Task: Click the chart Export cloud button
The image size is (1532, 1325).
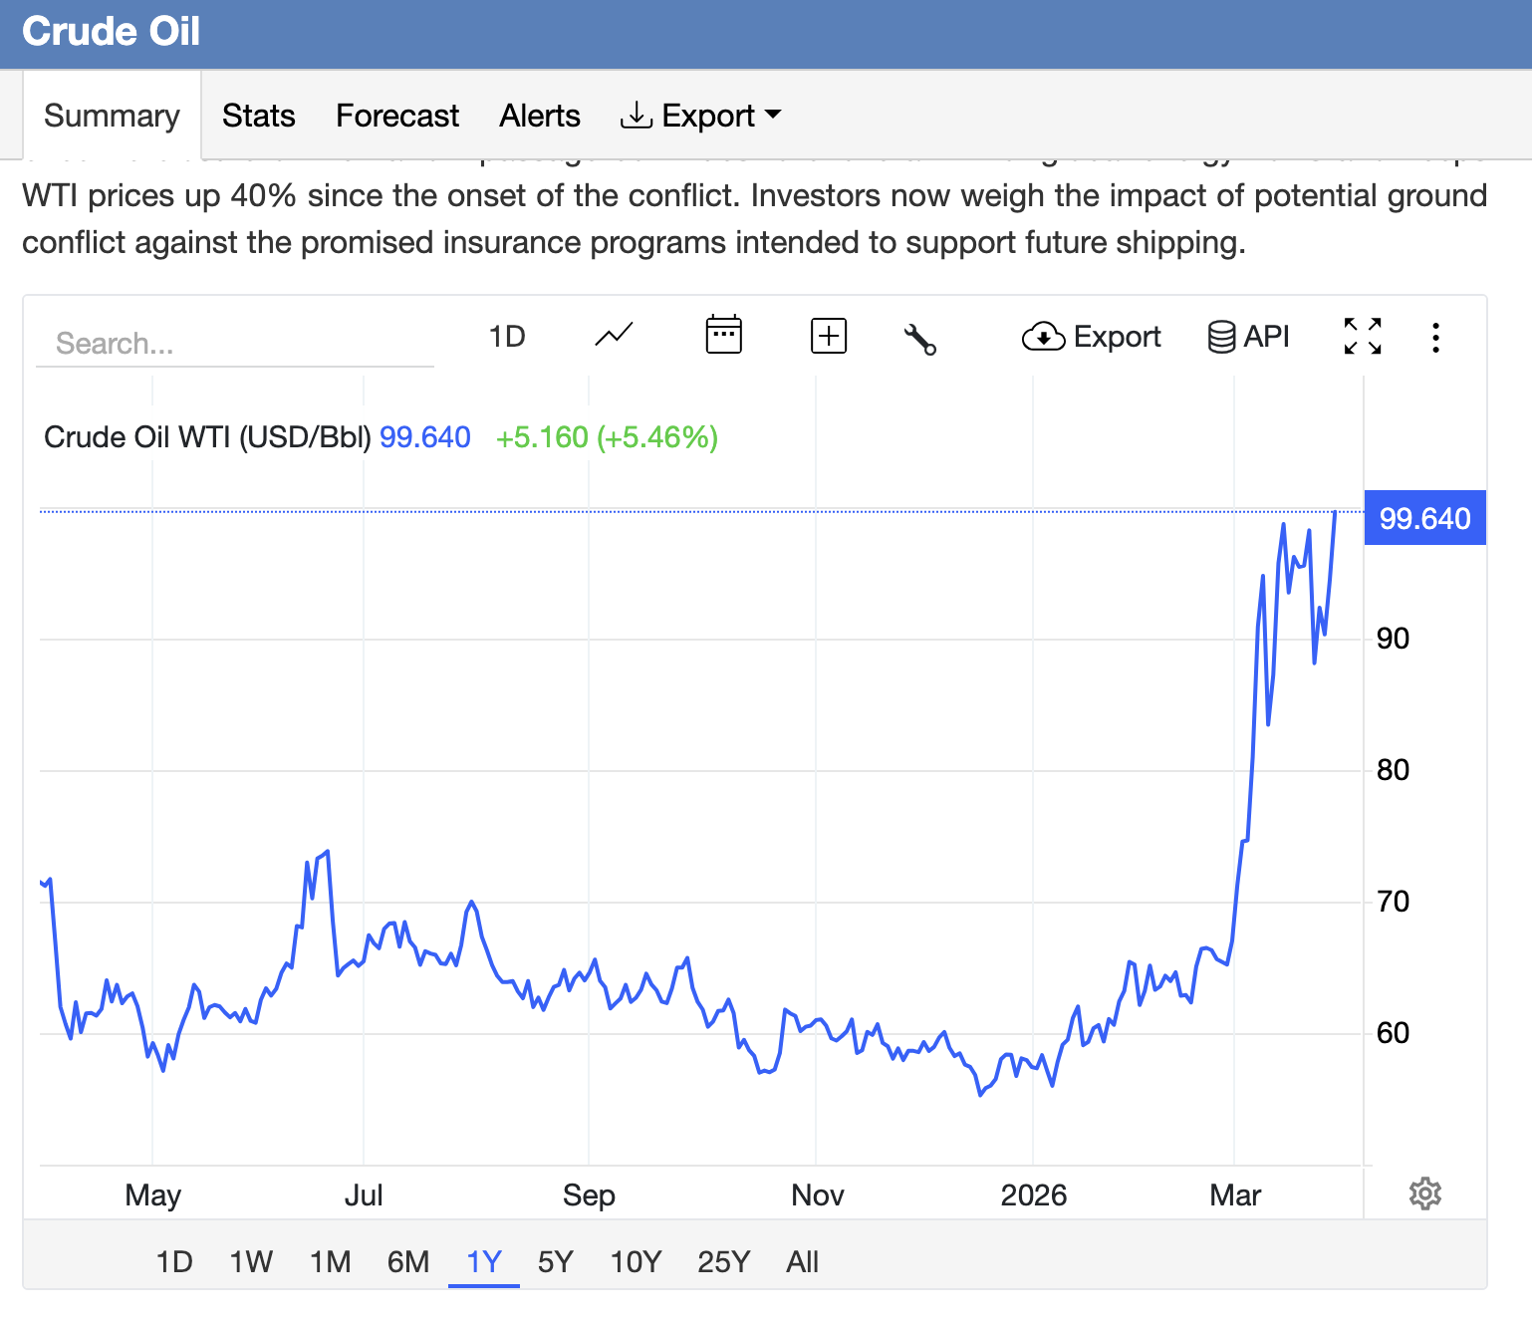Action: coord(1091,337)
